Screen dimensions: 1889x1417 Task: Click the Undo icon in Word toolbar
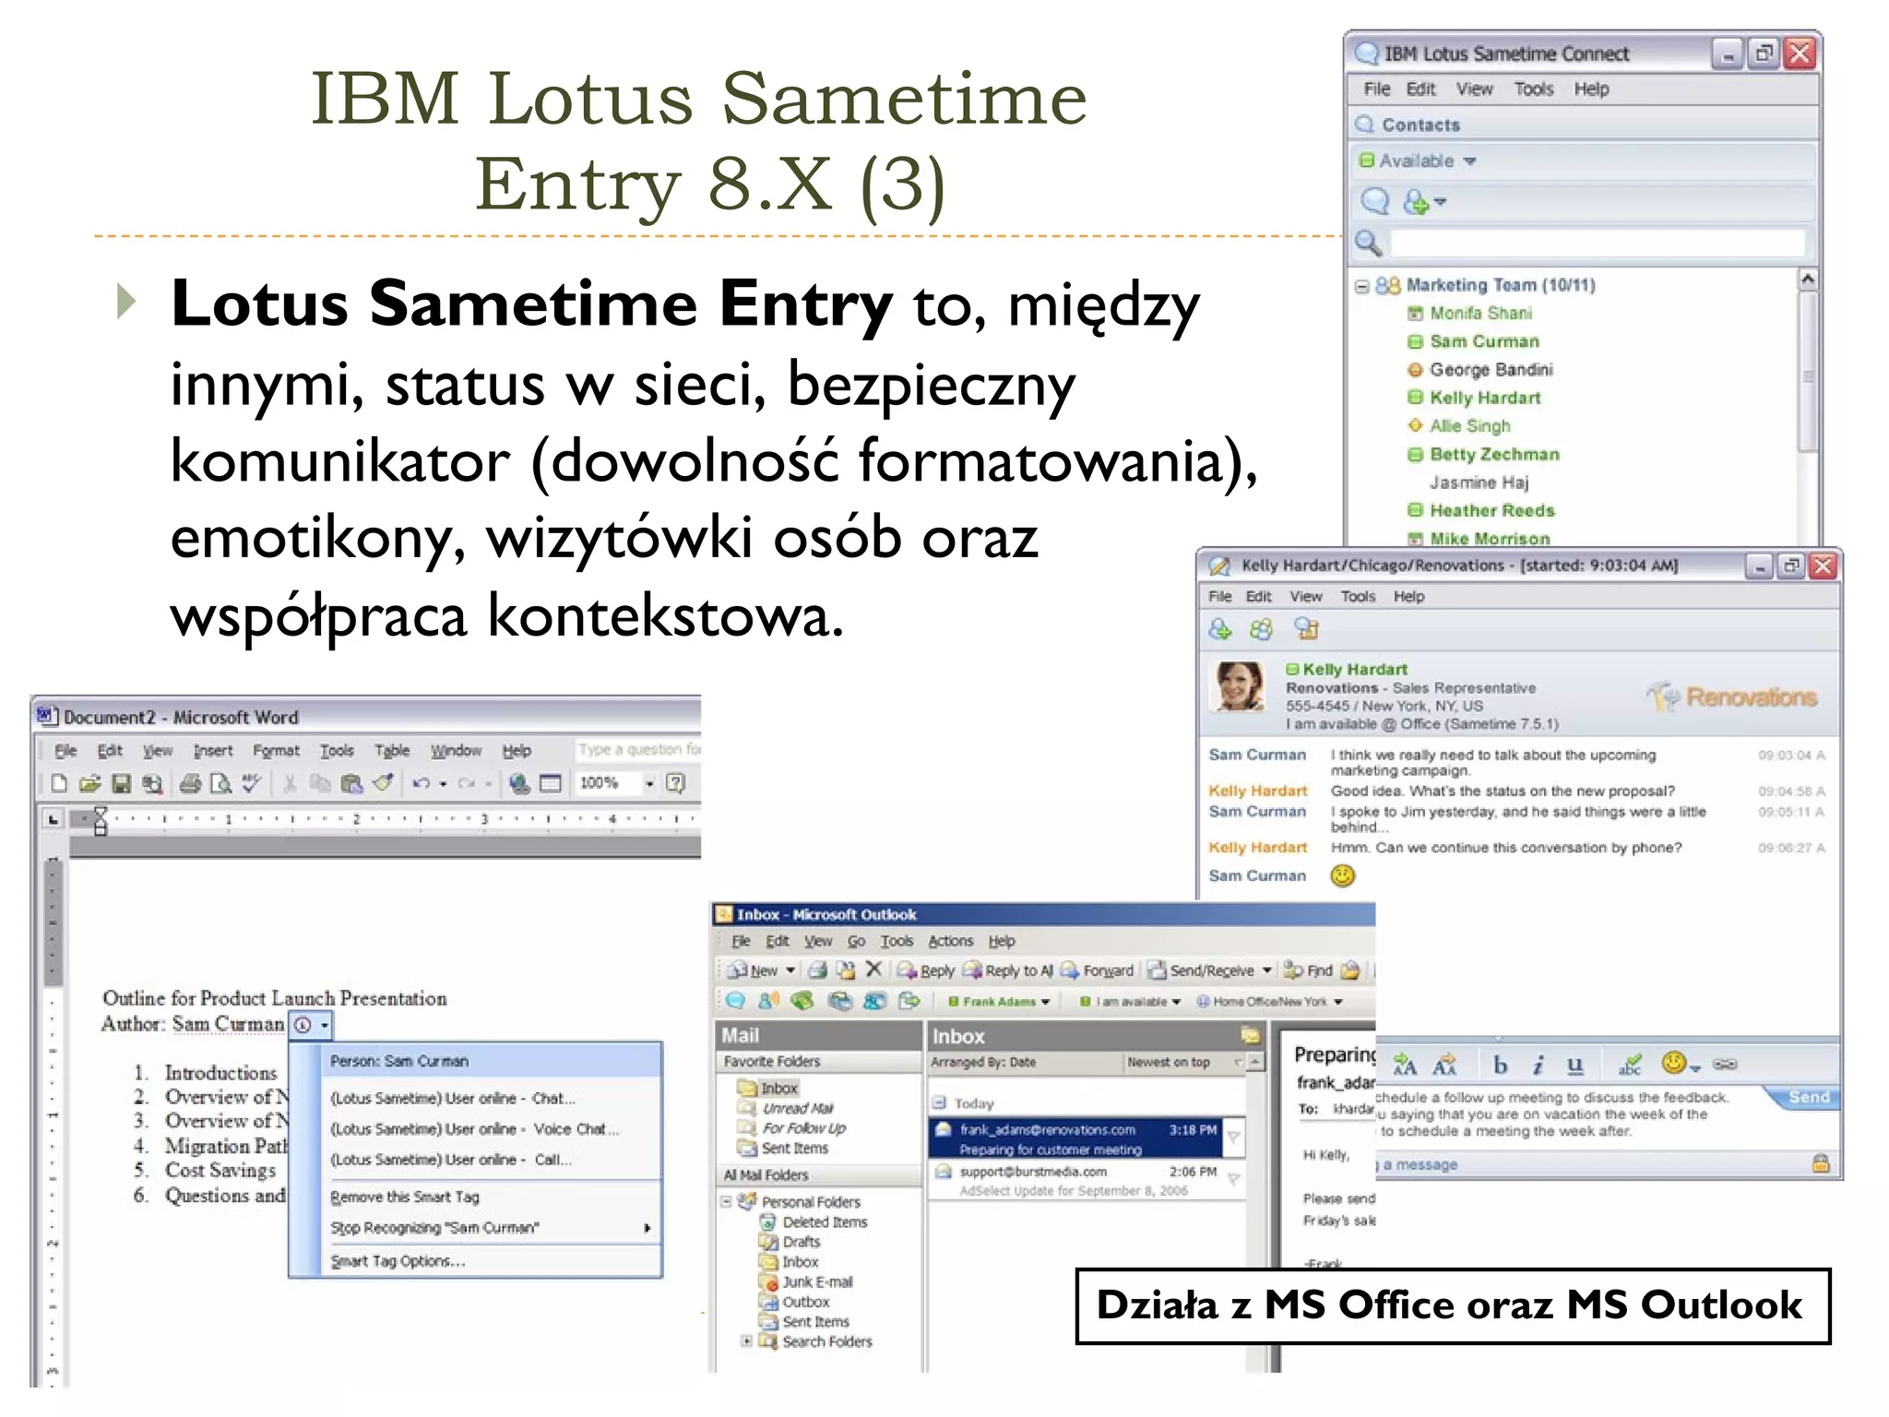[422, 784]
